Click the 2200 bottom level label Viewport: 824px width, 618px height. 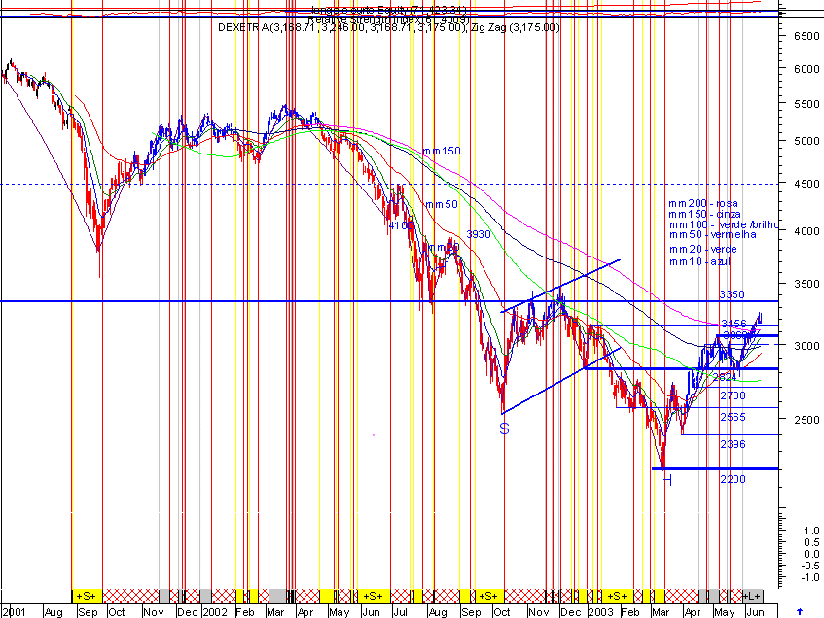pos(734,479)
